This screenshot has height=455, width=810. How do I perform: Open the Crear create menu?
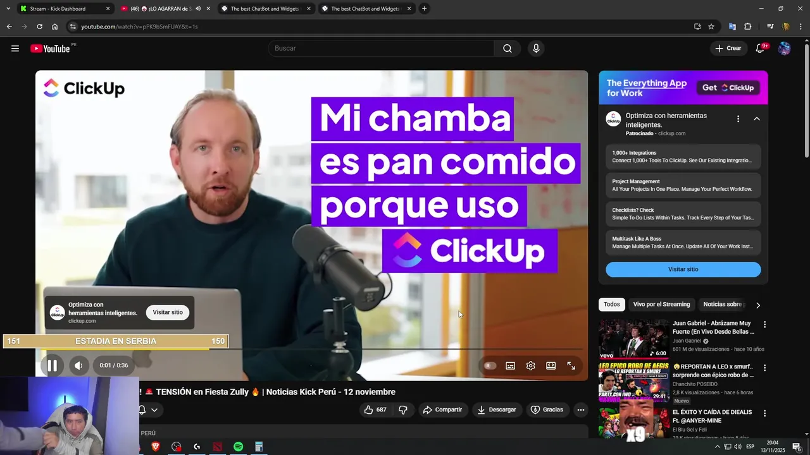728,49
